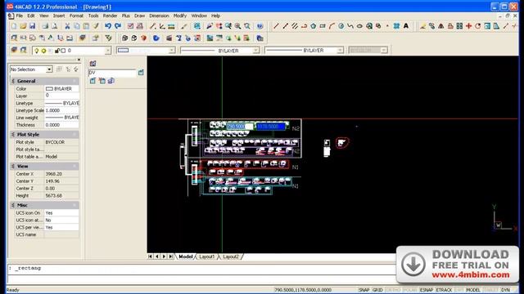This screenshot has height=294, width=524.
Task: Toggle DYN input in status bar
Action: click(x=505, y=290)
